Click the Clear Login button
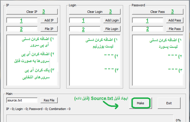This screenshot has width=190, height=122. click(95, 12)
